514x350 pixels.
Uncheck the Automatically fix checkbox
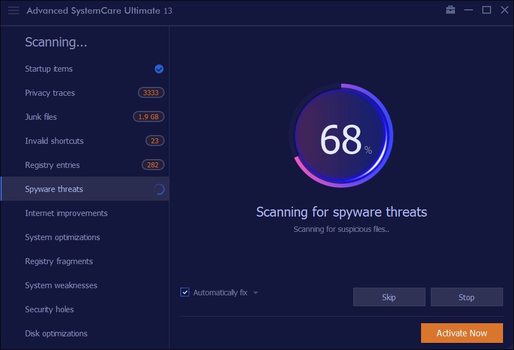coord(185,292)
